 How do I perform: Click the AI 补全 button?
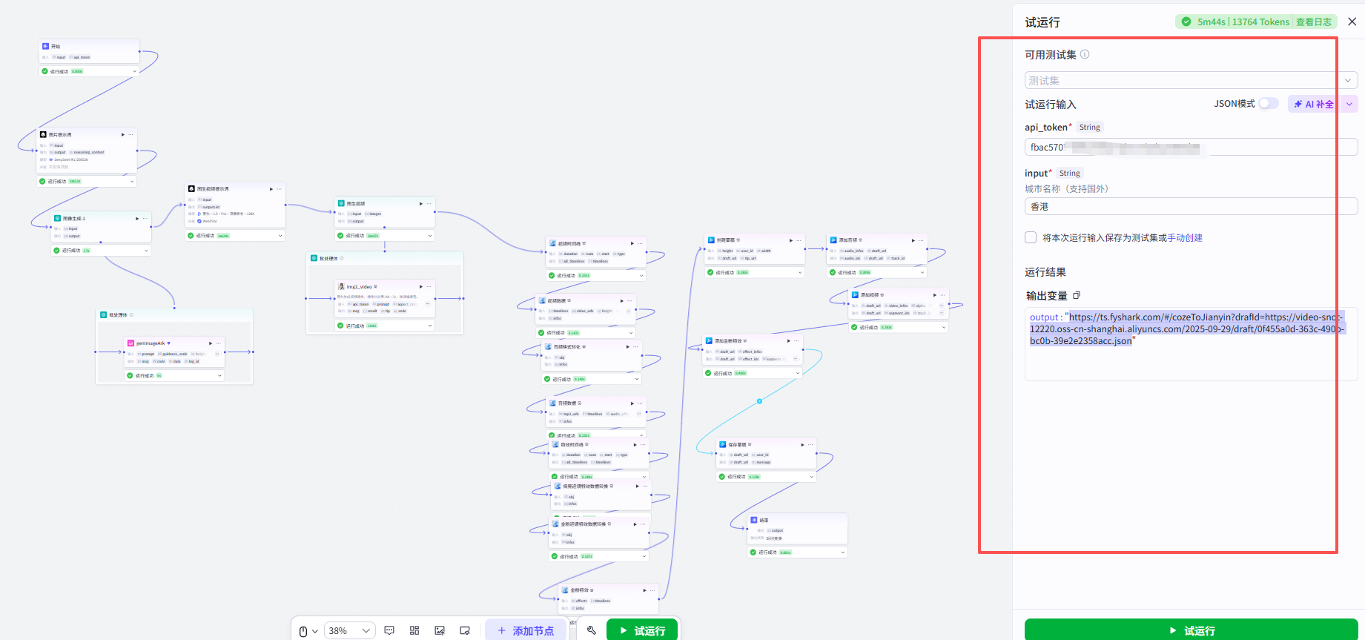pyautogui.click(x=1315, y=105)
